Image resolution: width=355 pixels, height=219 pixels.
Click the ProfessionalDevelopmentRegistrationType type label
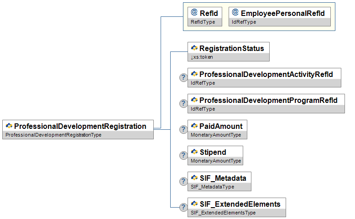click(x=53, y=135)
